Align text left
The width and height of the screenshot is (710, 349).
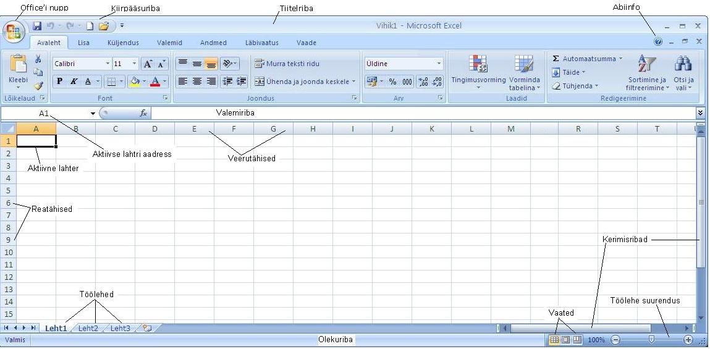(182, 82)
